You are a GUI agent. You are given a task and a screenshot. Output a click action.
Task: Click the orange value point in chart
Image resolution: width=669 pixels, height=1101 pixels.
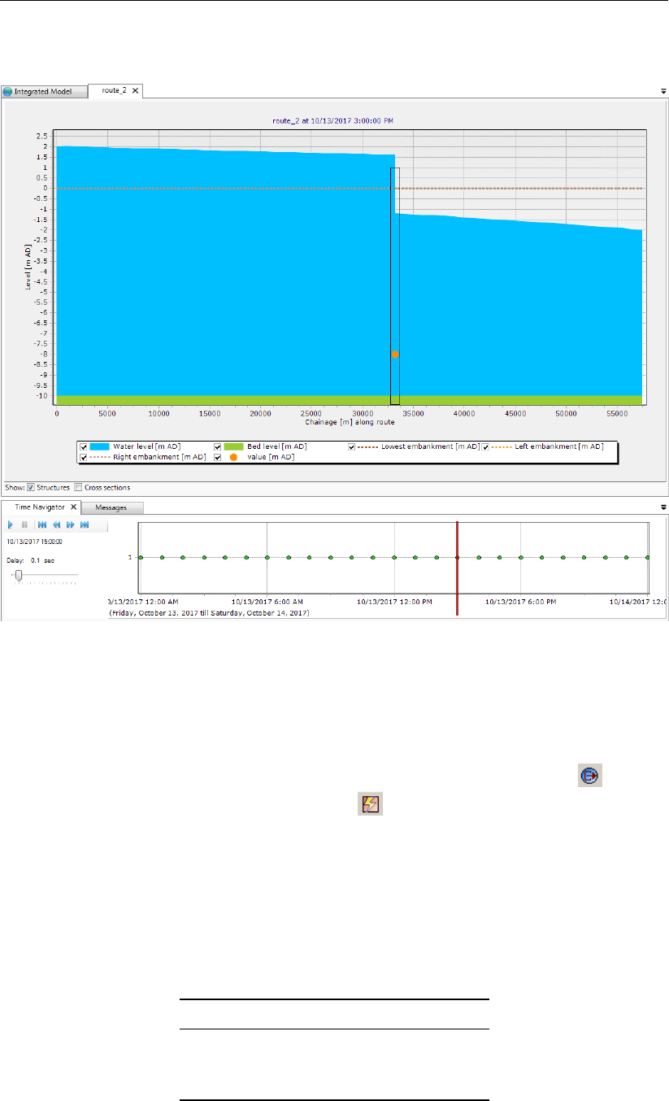tap(394, 354)
